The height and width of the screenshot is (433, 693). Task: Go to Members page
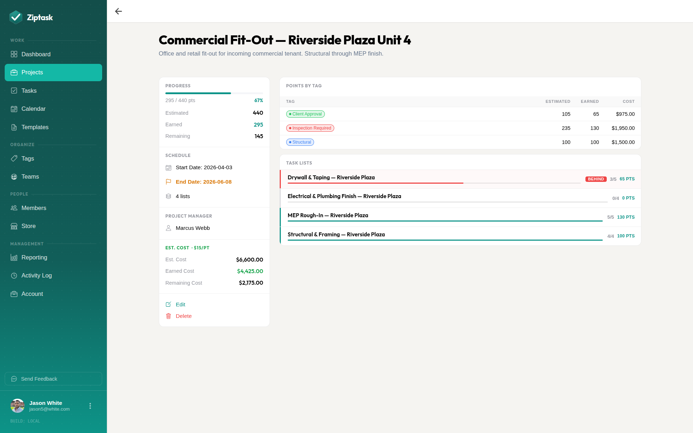pyautogui.click(x=53, y=208)
